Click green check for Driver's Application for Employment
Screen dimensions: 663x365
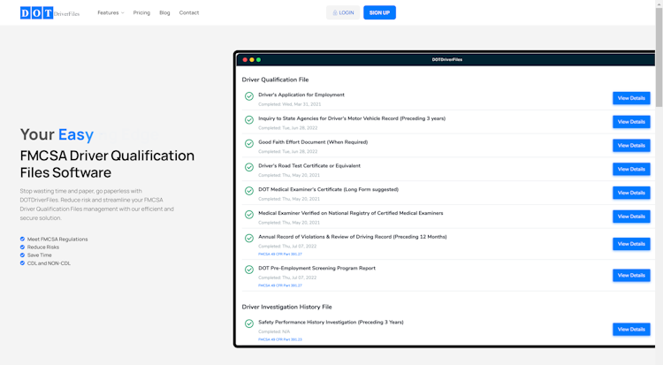(249, 96)
